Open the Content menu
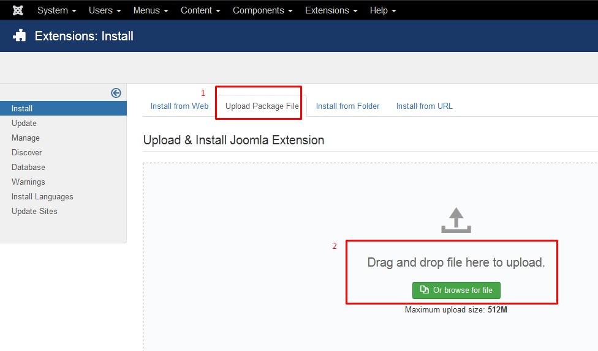 200,10
